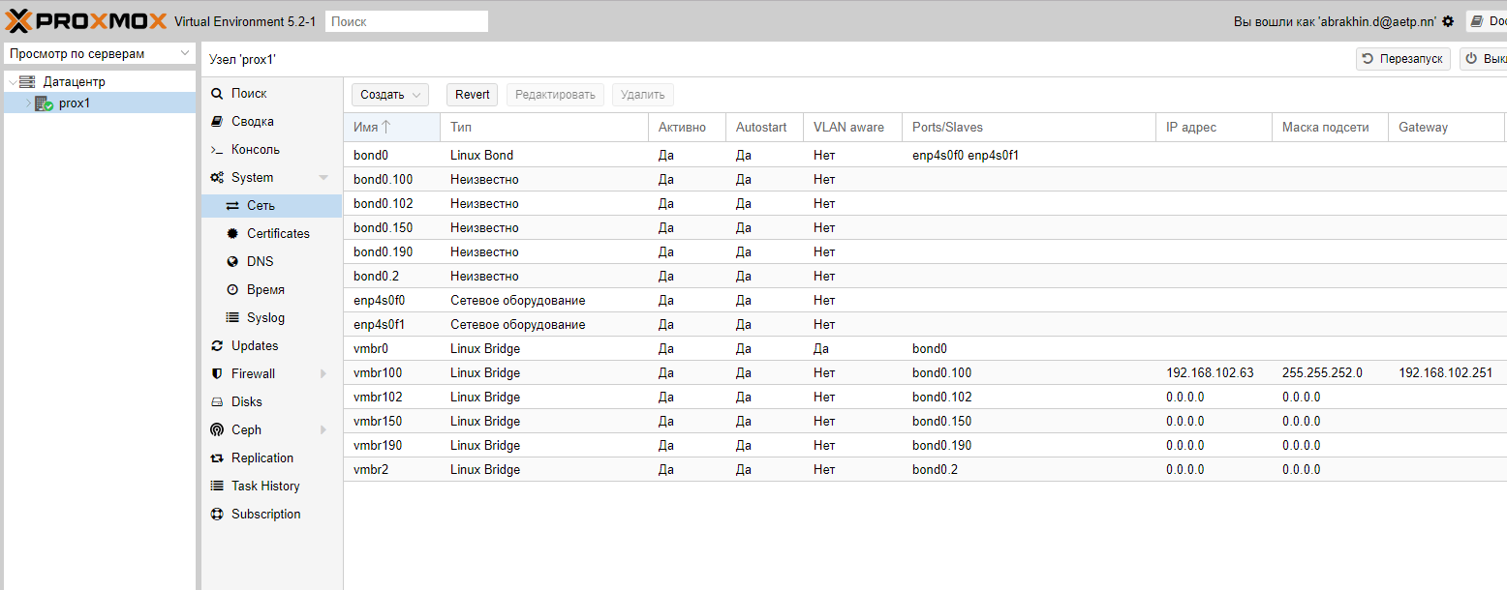Click the Поиск search field at top
The width and height of the screenshot is (1507, 590).
pyautogui.click(x=406, y=21)
